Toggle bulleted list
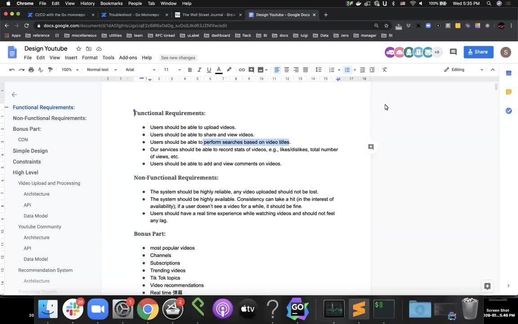The height and width of the screenshot is (324, 518). [347, 70]
